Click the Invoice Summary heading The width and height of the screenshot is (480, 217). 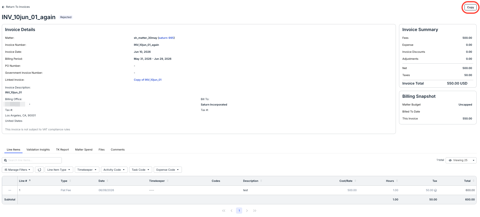tap(420, 30)
